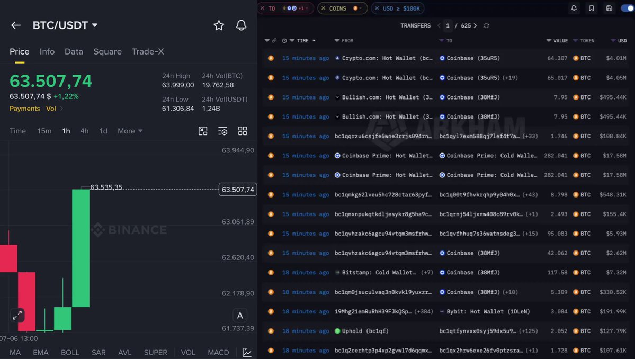Screen dimensions: 635x359
Task: Refresh the transfers list
Action: 486,25
